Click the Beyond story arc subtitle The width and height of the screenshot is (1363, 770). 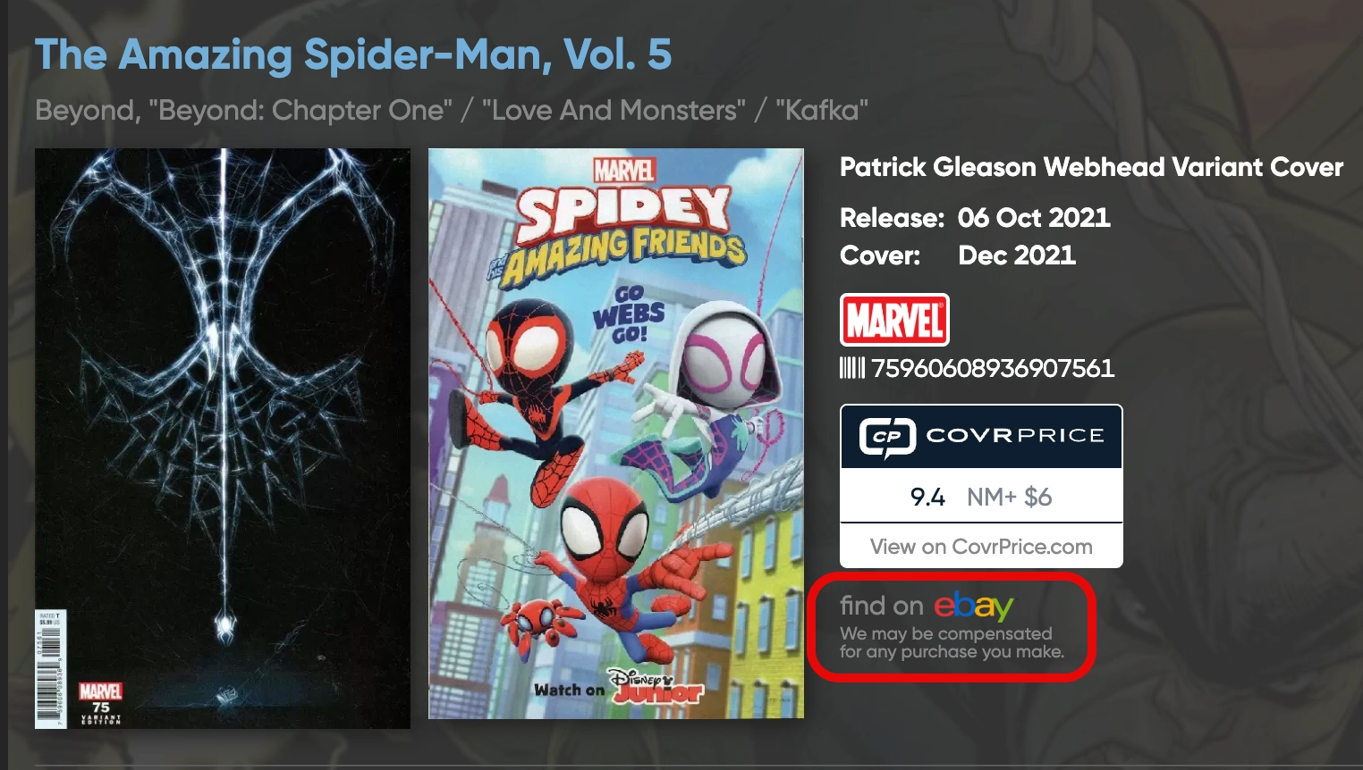click(452, 110)
